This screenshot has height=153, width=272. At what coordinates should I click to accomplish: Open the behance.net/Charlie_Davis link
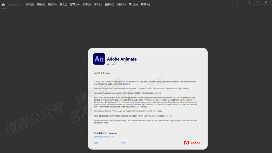coord(104,137)
